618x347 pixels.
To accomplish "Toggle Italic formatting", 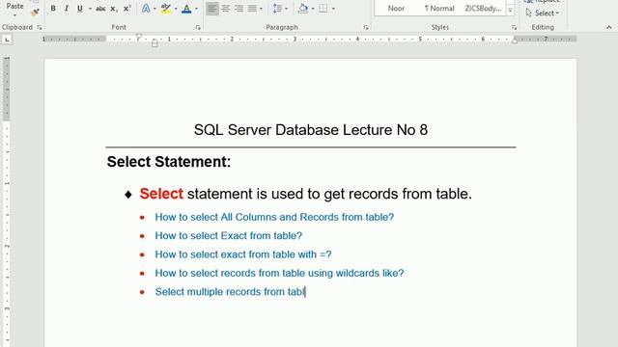I will pos(67,9).
